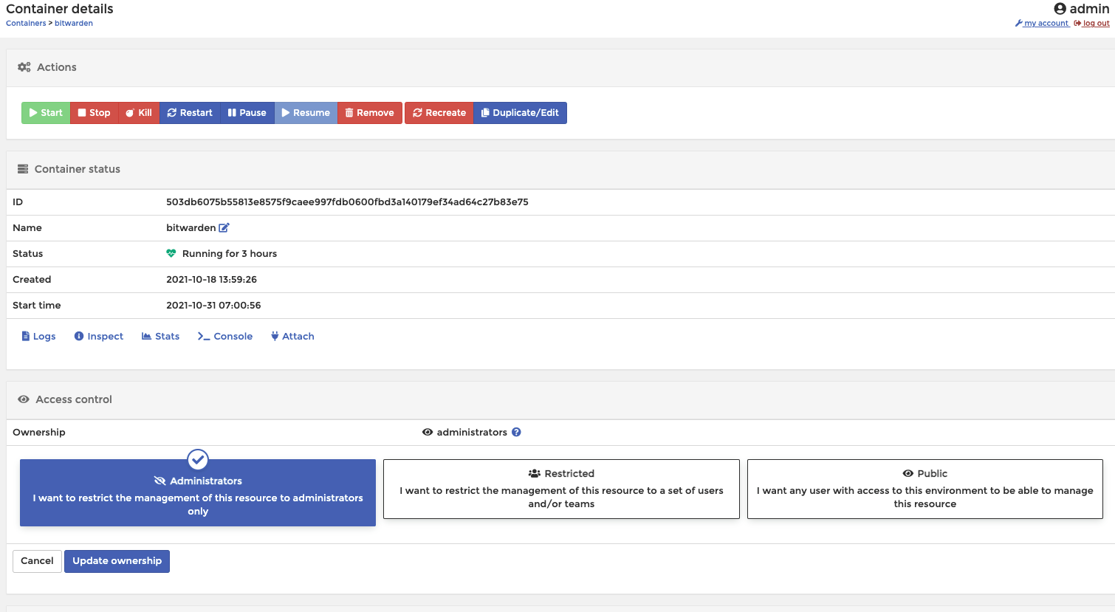Image resolution: width=1115 pixels, height=612 pixels.
Task: Click the container ID hash value
Action: pos(347,202)
